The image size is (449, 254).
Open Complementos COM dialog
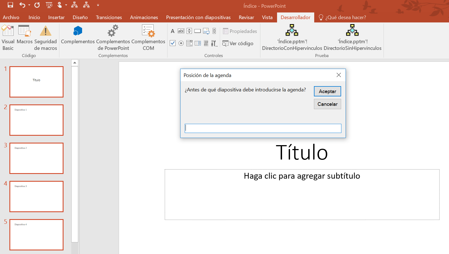tap(148, 38)
